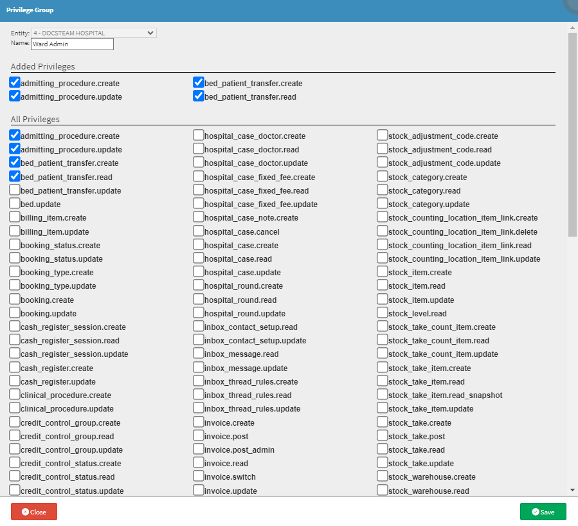Enable the bed_patient_transfer.update privilege

15,190
